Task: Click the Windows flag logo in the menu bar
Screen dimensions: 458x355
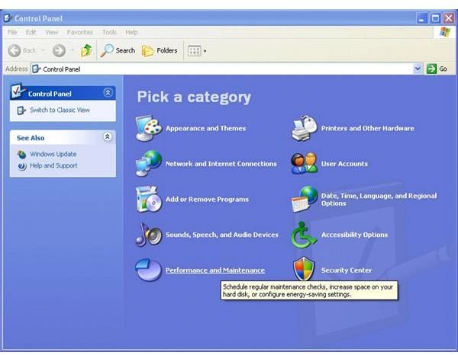Action: pos(445,32)
